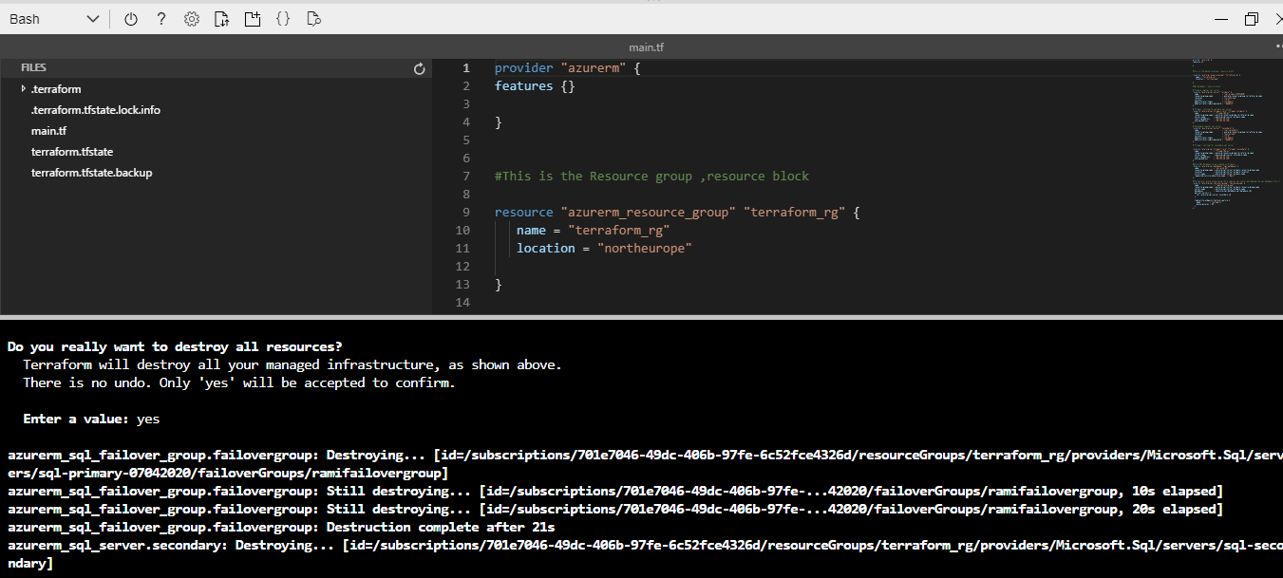Open terraform.tfstate.backup file
Viewport: 1283px width, 578px height.
coord(91,173)
